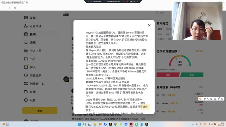Open the ETH row in most searched
Image resolution: width=226 pixels, height=127 pixels.
(180, 95)
